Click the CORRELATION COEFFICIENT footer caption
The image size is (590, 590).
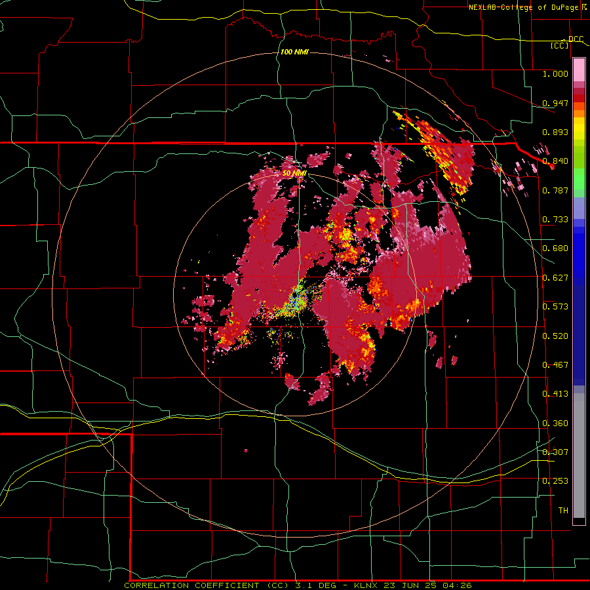(298, 585)
